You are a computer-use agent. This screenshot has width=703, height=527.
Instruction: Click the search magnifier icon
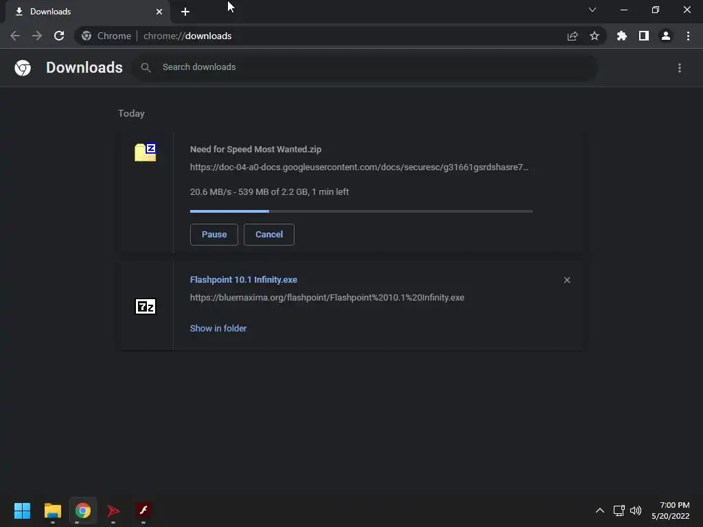tap(146, 67)
